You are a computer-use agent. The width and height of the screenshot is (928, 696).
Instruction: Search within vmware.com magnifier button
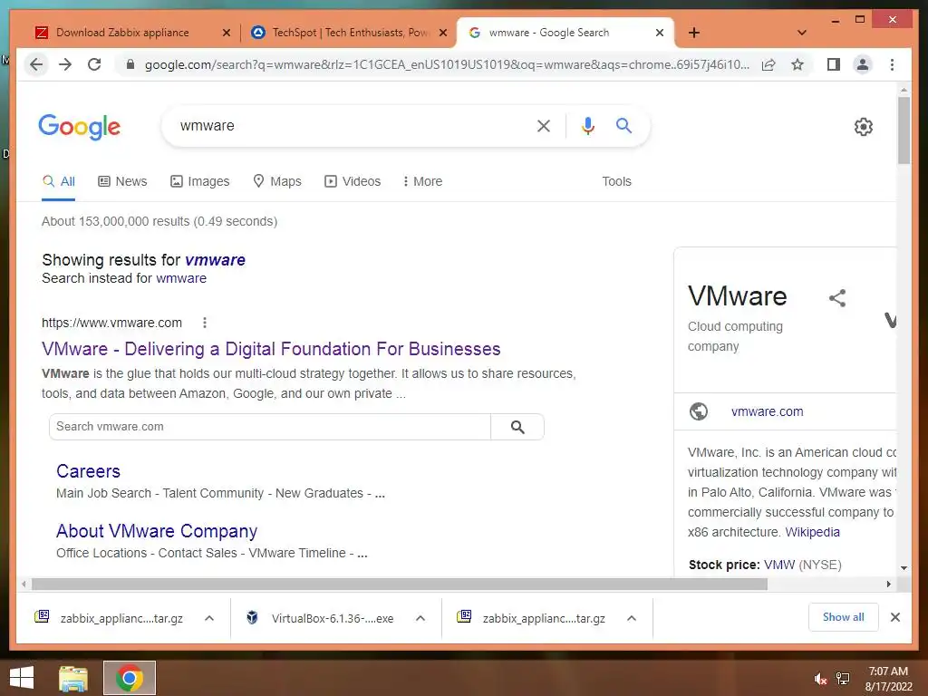tap(517, 427)
